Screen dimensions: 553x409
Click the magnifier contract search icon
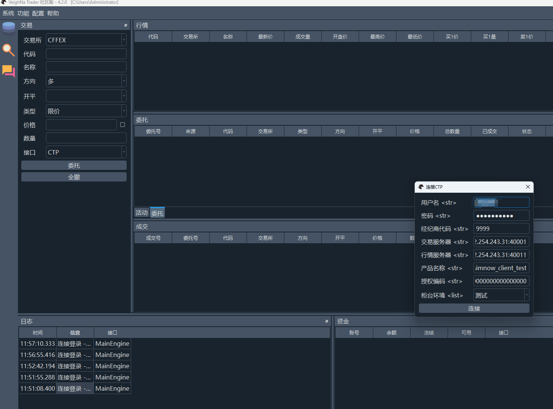[x=9, y=50]
